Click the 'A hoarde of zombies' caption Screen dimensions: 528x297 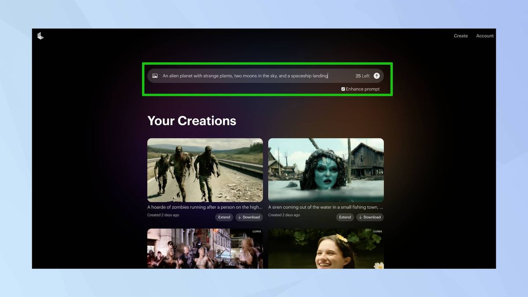coord(205,207)
